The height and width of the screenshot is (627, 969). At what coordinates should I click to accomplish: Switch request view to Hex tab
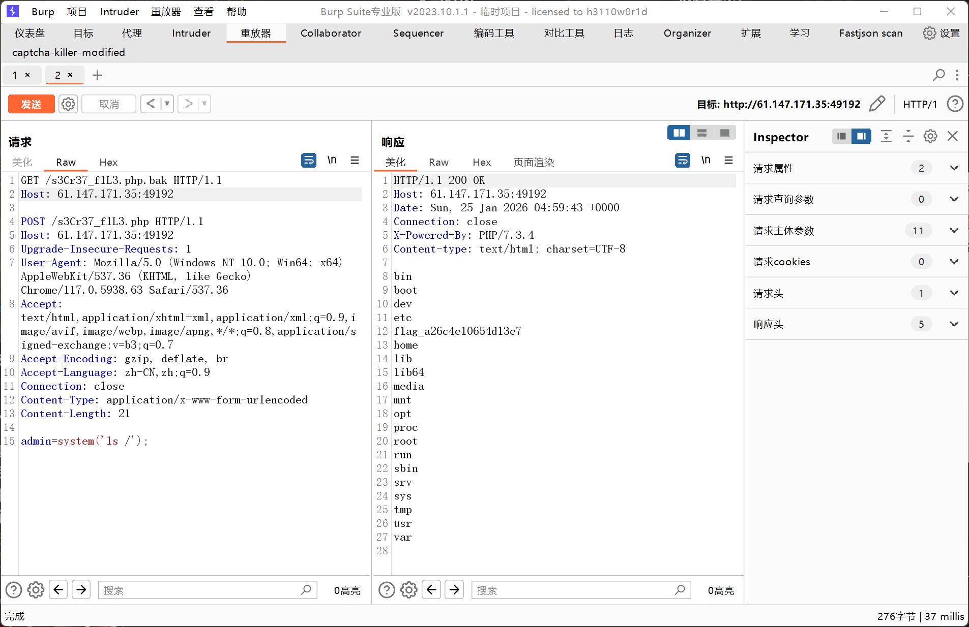pyautogui.click(x=108, y=162)
